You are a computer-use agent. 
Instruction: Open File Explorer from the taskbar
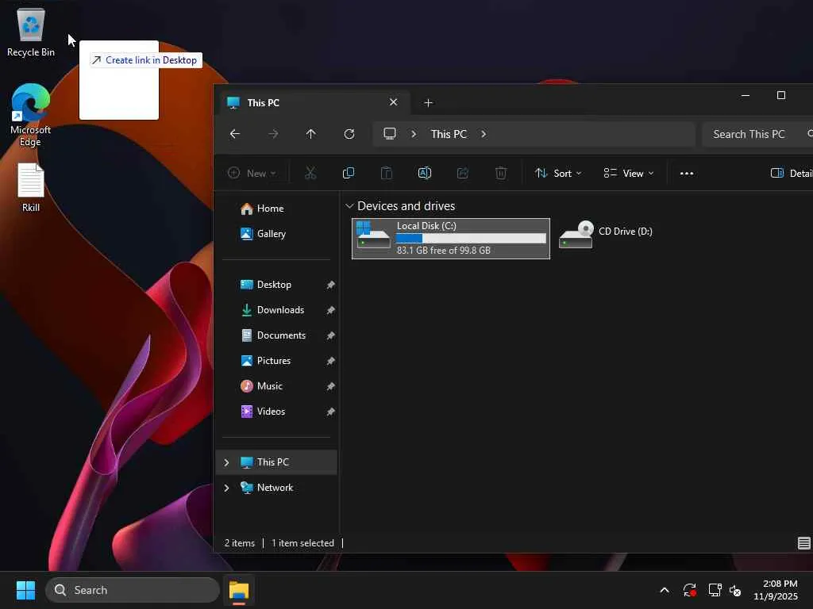tap(239, 590)
